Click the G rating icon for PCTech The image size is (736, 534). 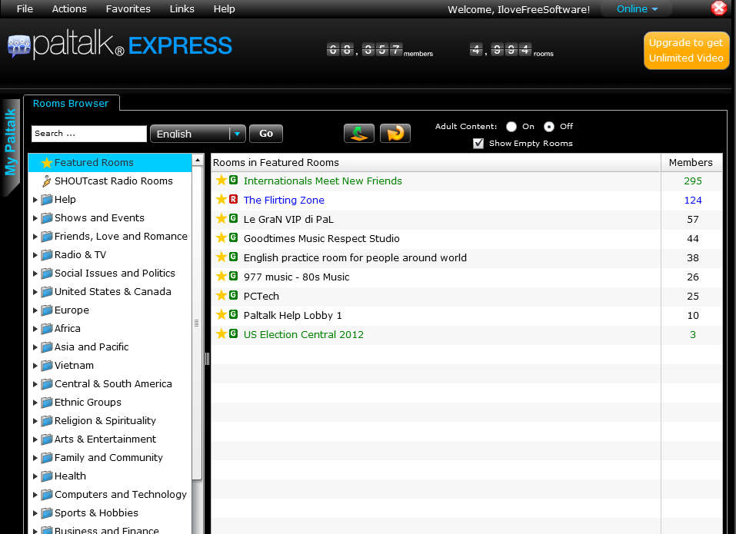pyautogui.click(x=233, y=295)
